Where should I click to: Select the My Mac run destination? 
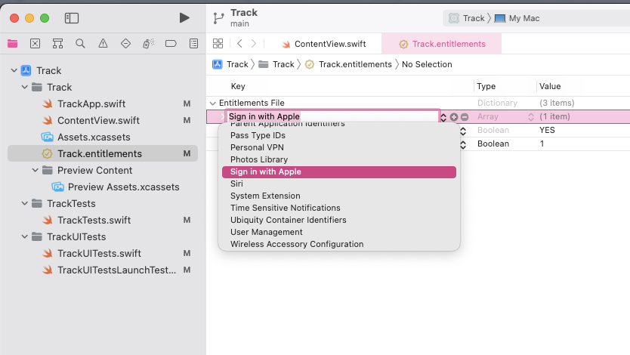pos(524,18)
